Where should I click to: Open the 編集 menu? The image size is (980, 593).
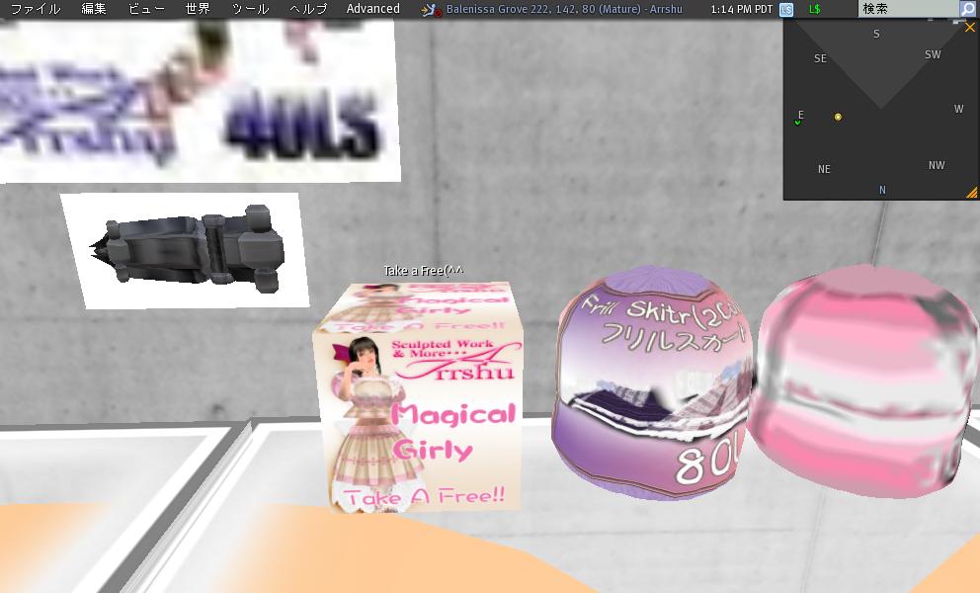94,9
